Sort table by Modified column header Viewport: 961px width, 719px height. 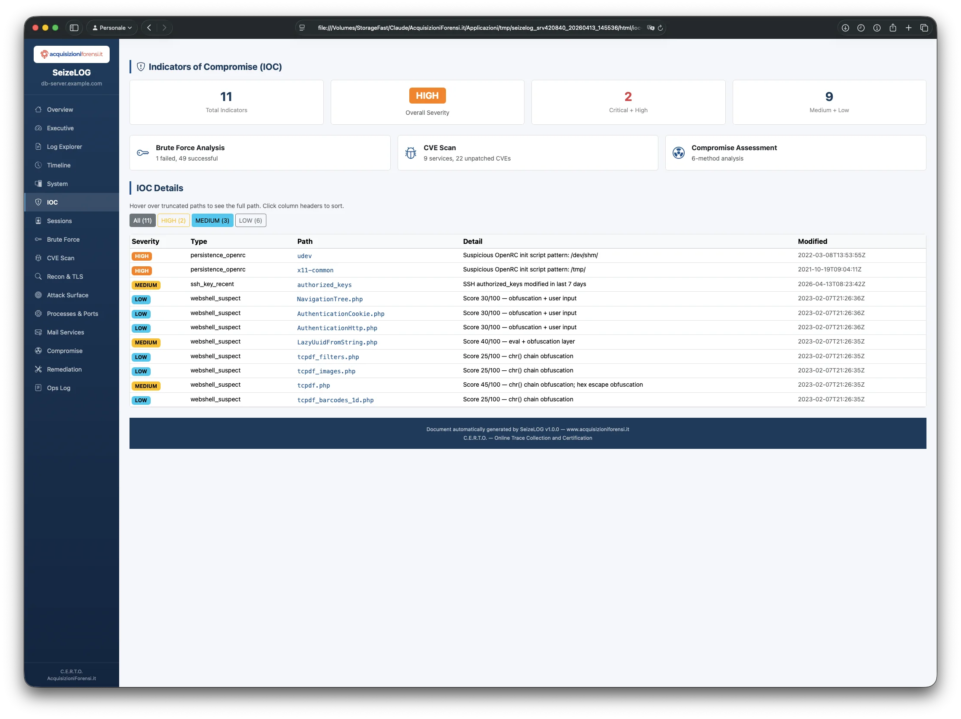(x=812, y=241)
